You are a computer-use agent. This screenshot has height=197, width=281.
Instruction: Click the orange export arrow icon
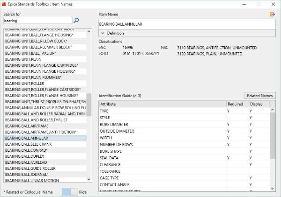point(272,14)
